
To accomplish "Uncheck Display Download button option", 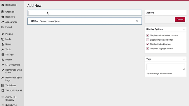I will pyautogui.click(x=148, y=40).
